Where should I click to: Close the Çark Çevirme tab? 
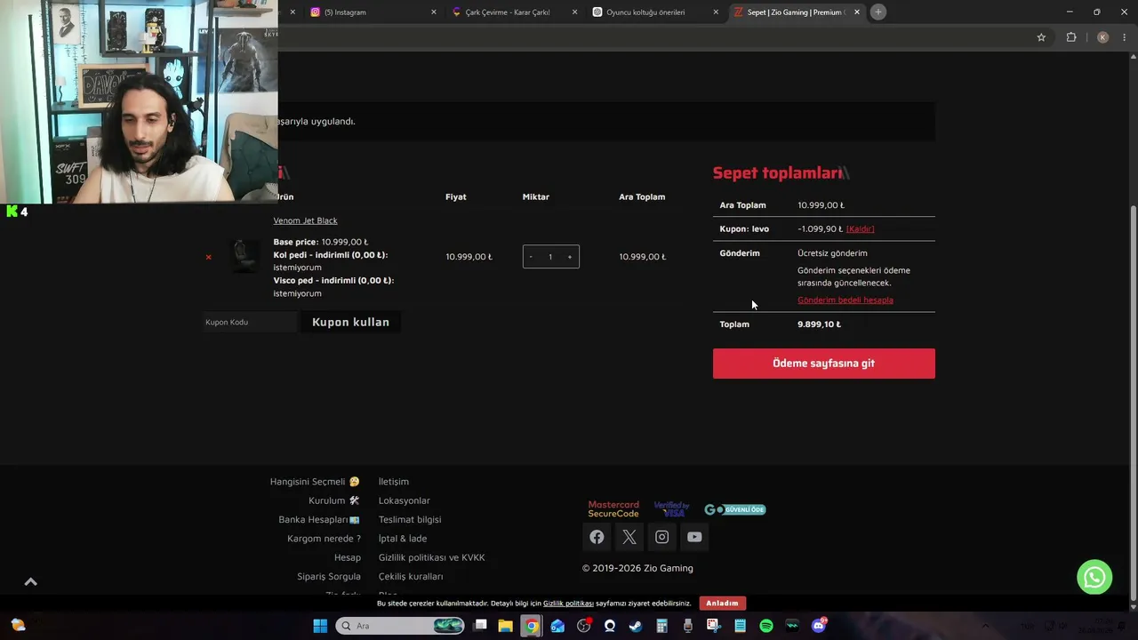click(x=574, y=12)
